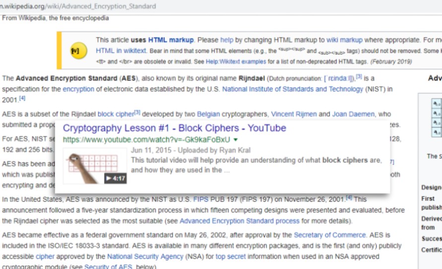Click the yellow HTML markup notice icon
Screen dimensions: 442x269
[75, 51]
